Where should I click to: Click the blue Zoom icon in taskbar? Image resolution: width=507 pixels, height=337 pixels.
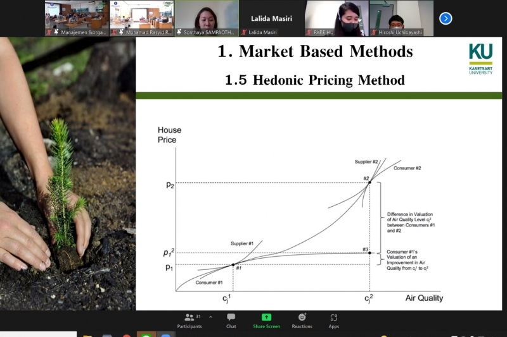pos(165,334)
